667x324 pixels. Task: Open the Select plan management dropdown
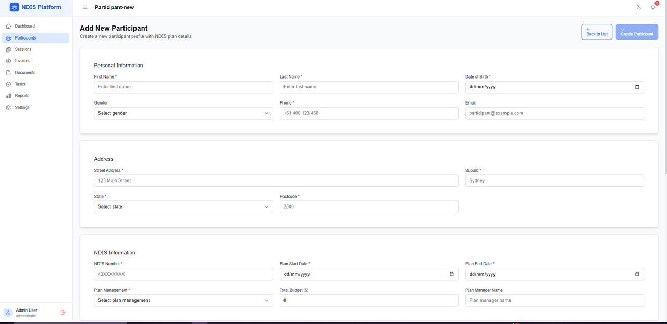point(183,300)
